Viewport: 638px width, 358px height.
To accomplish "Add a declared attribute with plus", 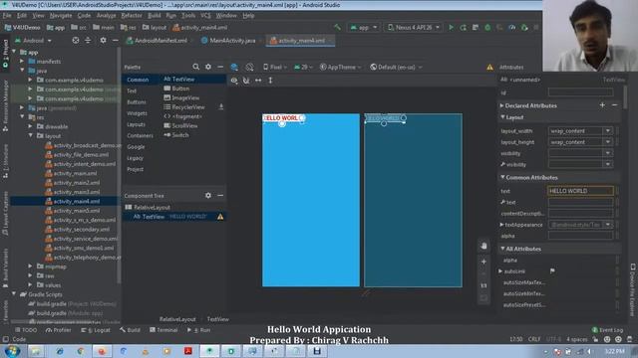I will [602, 105].
